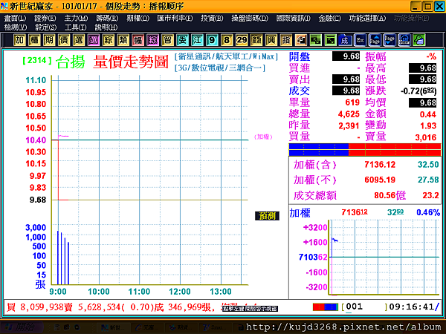Screen dimensions: 446x334
Task: Click the 加 (weighted index) toolbar icon
Action: click(x=19, y=40)
